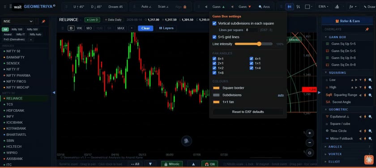The width and height of the screenshot is (376, 168).
Task: Toggle the 4×1 fan angle checkbox
Action: tap(251, 59)
